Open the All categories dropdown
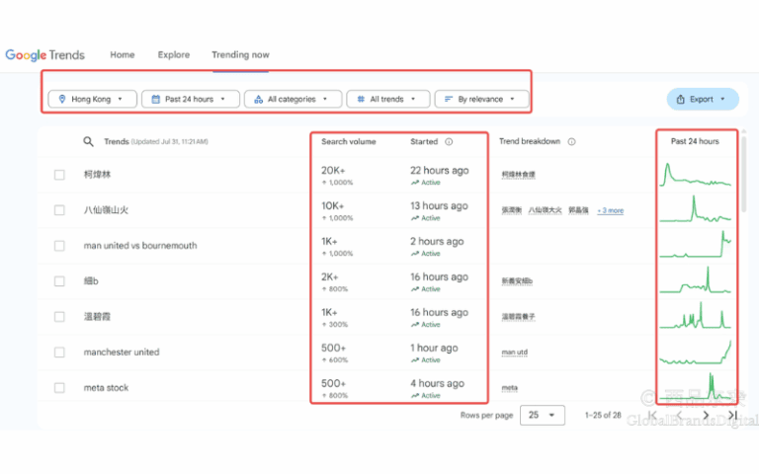This screenshot has width=759, height=474. click(292, 99)
